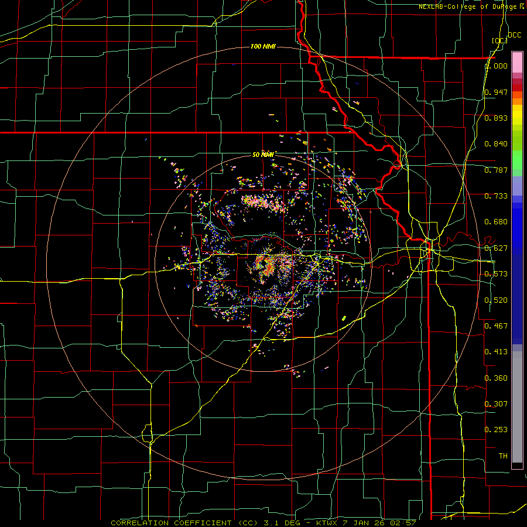Click the 0.680 scale value
The width and height of the screenshot is (527, 527).
click(496, 222)
